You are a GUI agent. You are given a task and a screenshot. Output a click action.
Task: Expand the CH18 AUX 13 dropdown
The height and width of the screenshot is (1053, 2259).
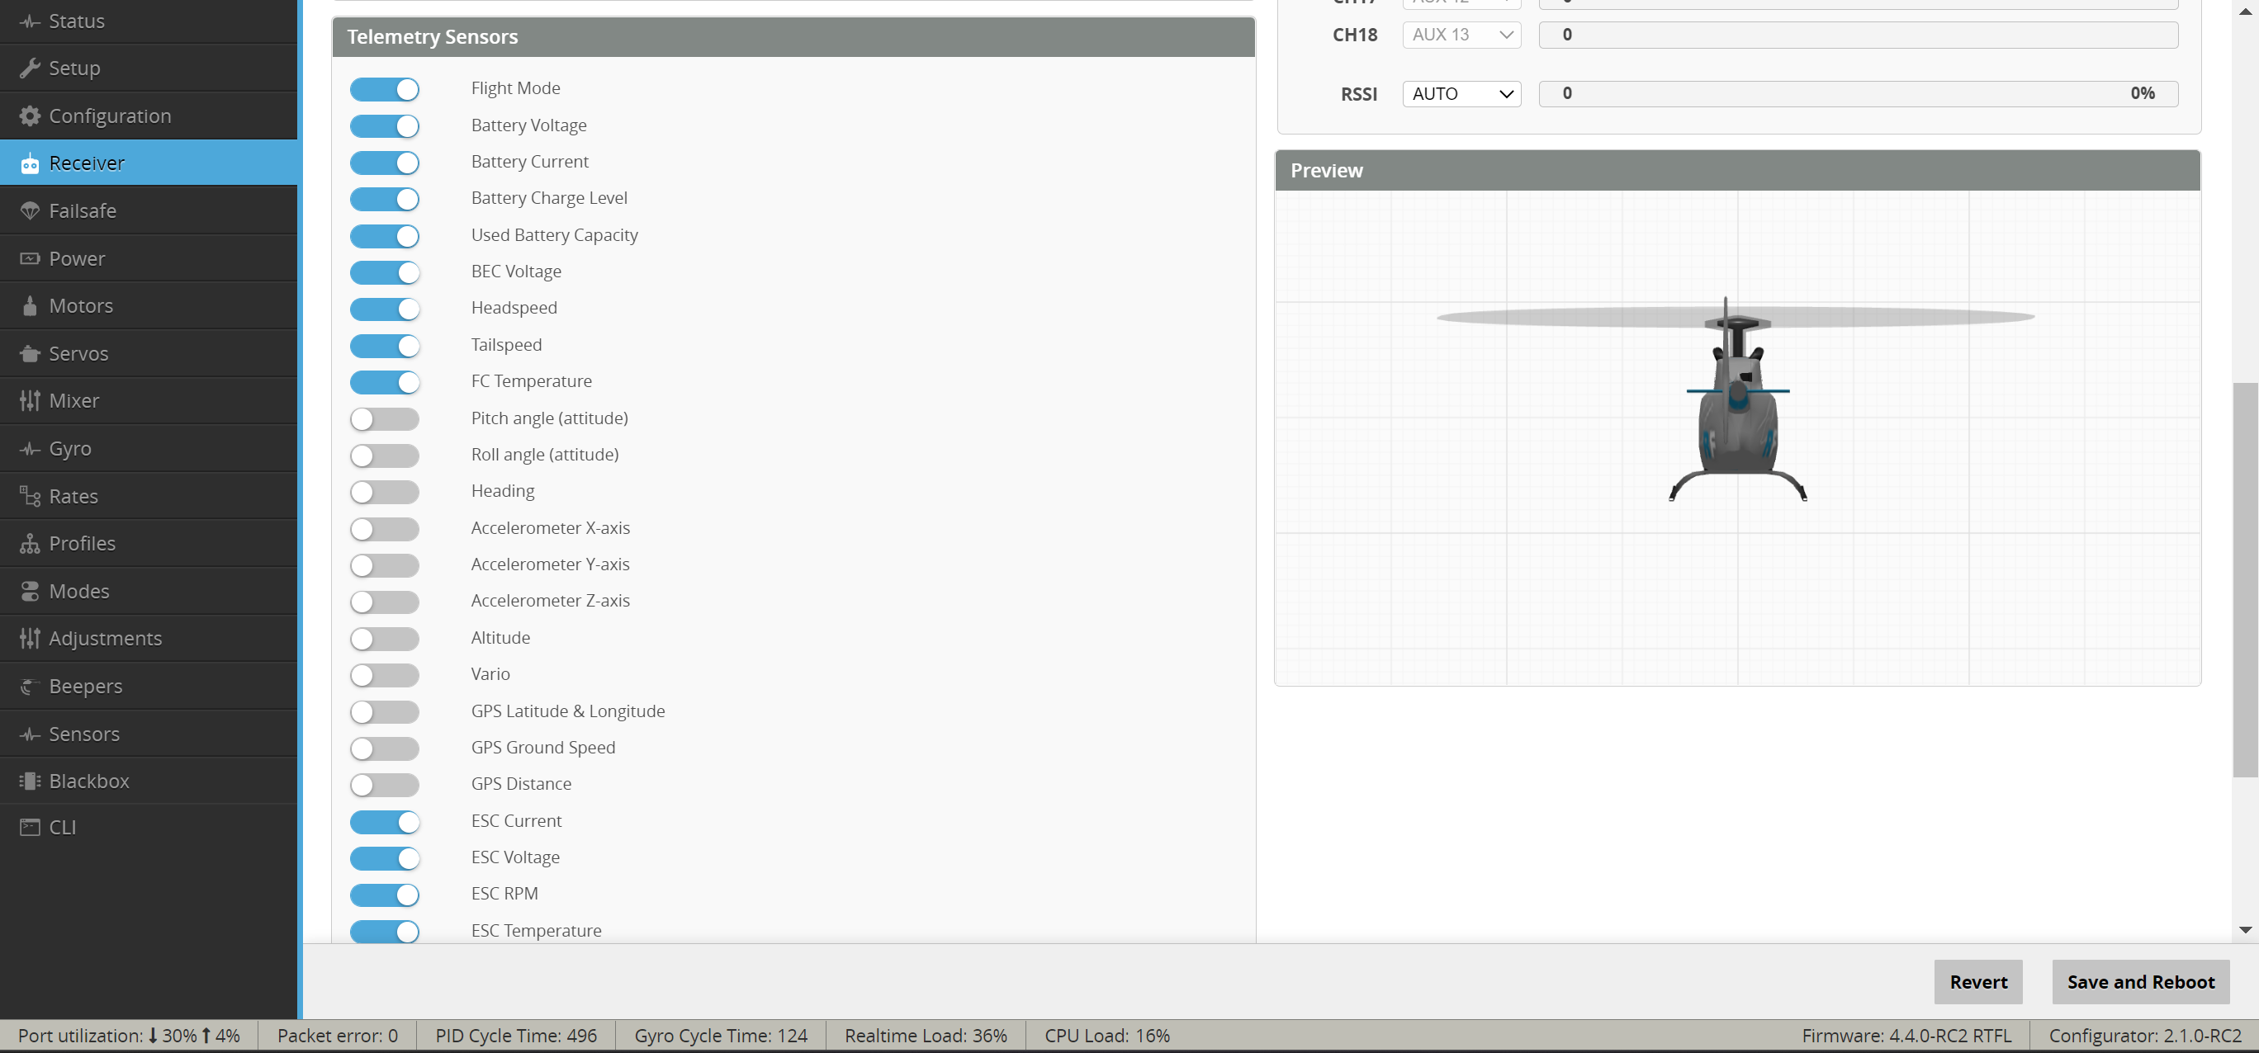pyautogui.click(x=1461, y=33)
